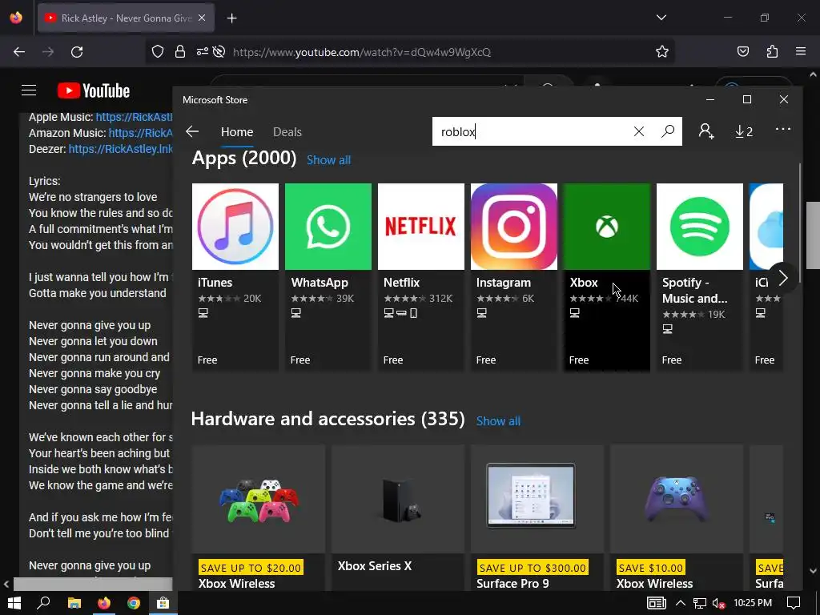
Task: Open the Save to Pocket icon
Action: [742, 52]
